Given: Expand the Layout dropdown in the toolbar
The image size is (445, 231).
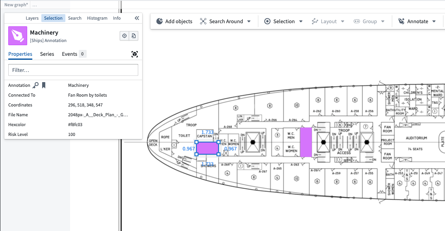Looking at the screenshot, I should coord(328,21).
